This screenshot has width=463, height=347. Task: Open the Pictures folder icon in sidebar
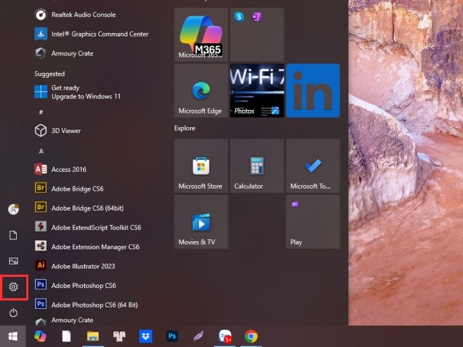[x=13, y=261]
